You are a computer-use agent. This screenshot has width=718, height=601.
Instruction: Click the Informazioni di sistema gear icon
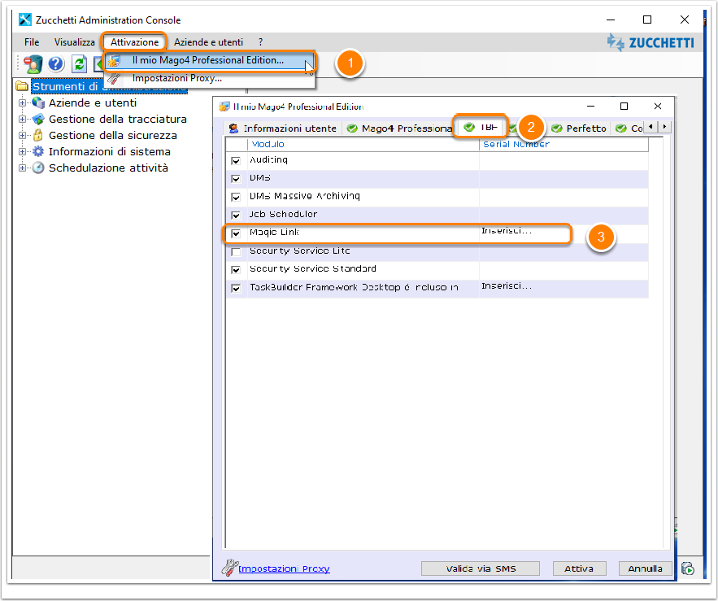pos(38,151)
